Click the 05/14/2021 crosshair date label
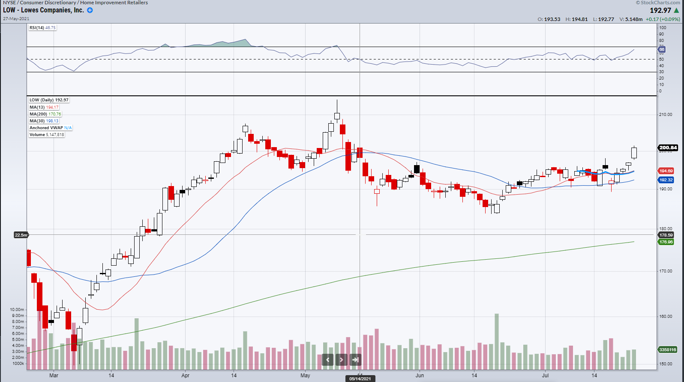 click(x=360, y=379)
